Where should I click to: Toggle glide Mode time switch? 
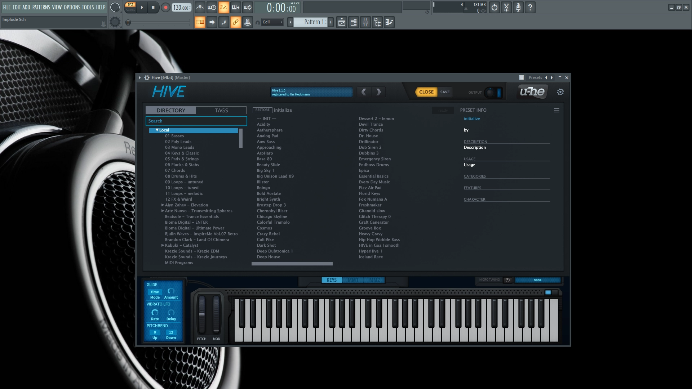(x=155, y=292)
